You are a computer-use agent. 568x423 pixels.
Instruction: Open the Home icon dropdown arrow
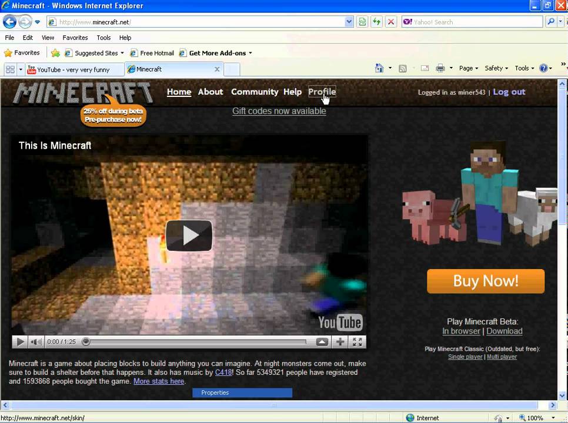coord(390,68)
